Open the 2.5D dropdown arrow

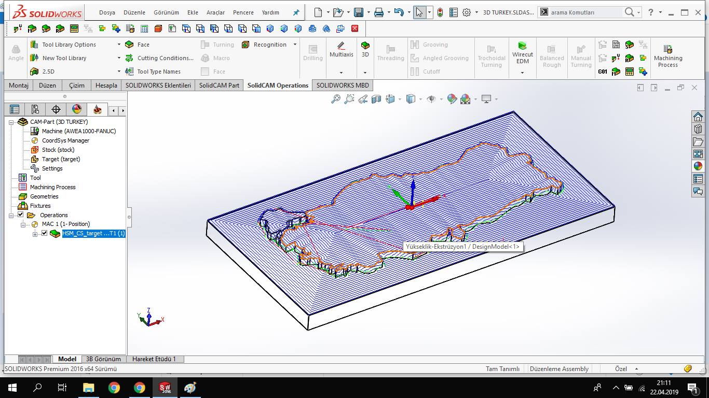[x=119, y=72]
